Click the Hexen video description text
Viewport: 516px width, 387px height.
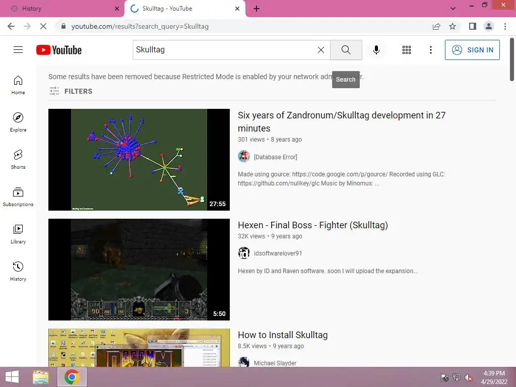point(328,271)
